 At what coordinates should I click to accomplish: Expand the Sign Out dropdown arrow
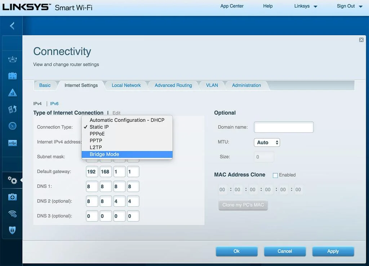(x=360, y=6)
